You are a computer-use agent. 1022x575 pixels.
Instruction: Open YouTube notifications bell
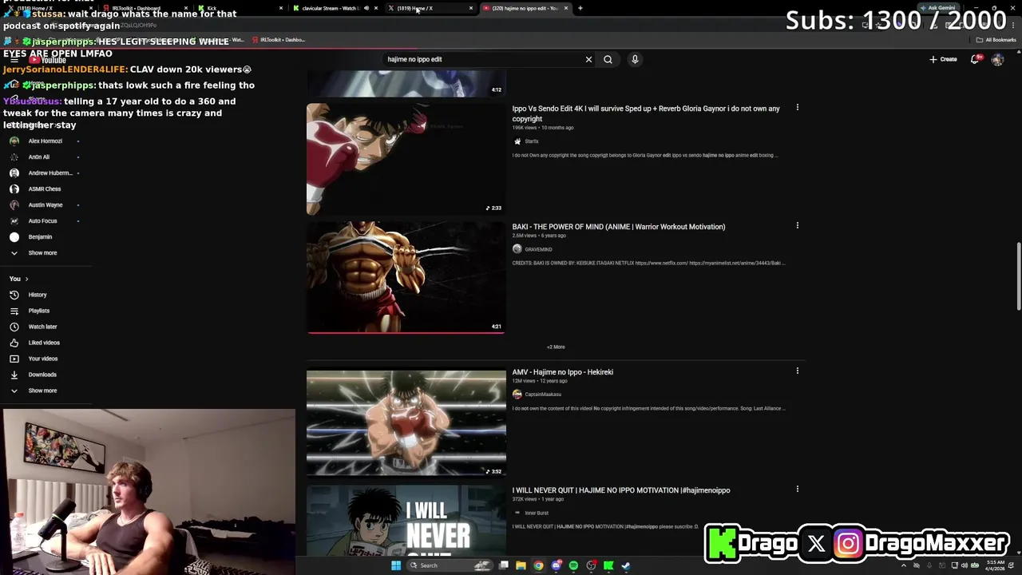tap(975, 59)
